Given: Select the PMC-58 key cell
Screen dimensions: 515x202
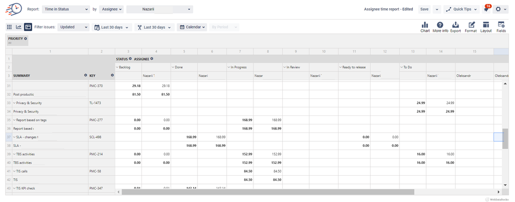Looking at the screenshot, I should [102, 171].
